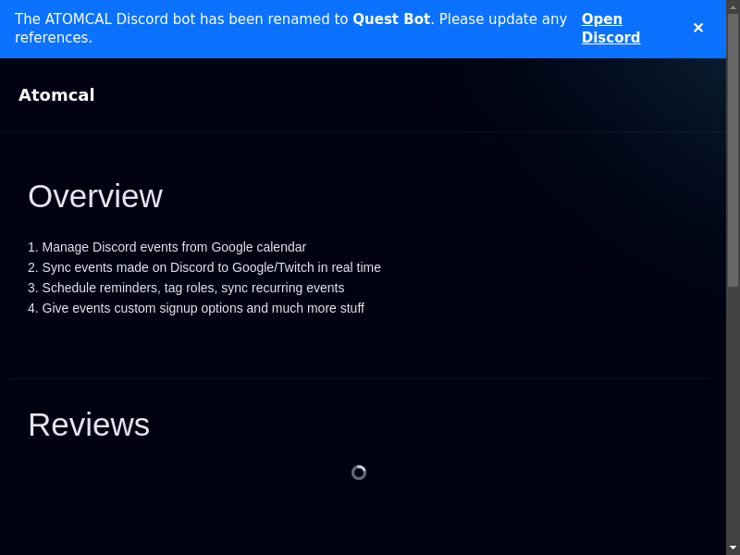Click the empty header area right of Atomcal

[x=416, y=95]
